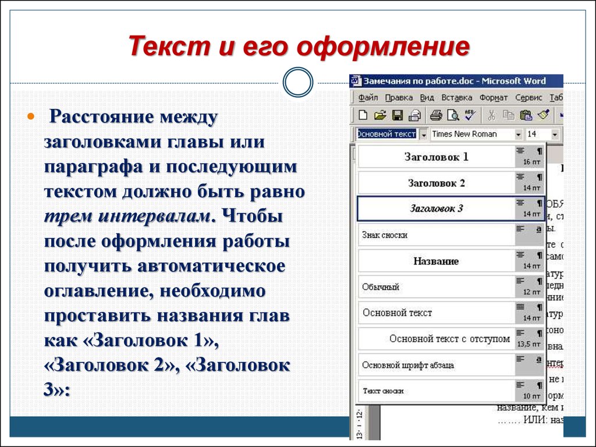Image resolution: width=596 pixels, height=447 pixels.
Task: Click the New document icon
Action: click(x=363, y=115)
